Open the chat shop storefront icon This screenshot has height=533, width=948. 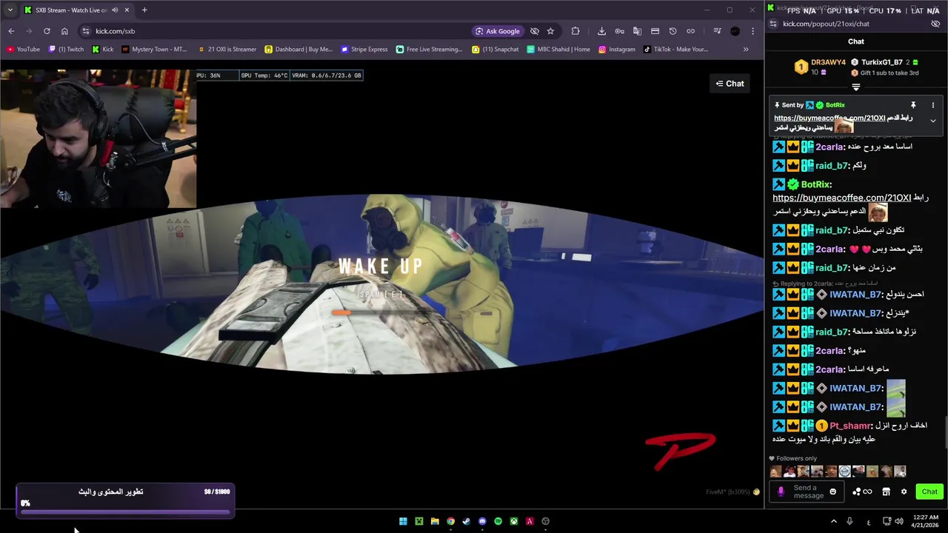pos(886,492)
